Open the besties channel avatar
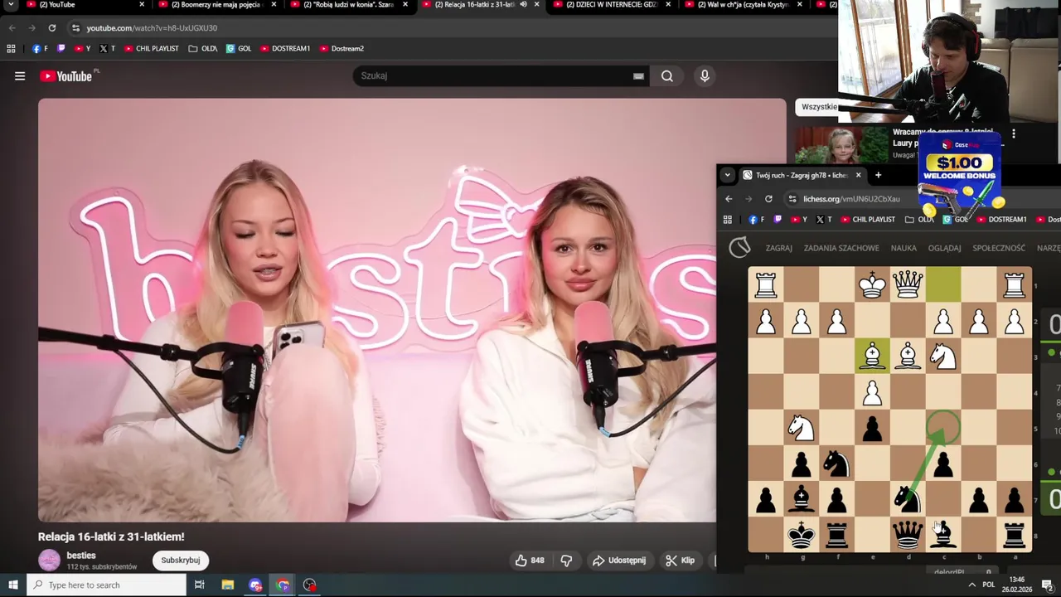The height and width of the screenshot is (597, 1061). [x=50, y=561]
